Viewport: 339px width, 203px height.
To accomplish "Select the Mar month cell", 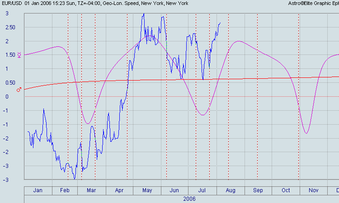I will tap(92, 191).
